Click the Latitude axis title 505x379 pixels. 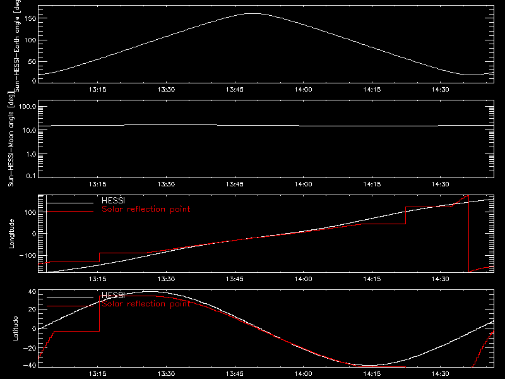tap(15, 328)
